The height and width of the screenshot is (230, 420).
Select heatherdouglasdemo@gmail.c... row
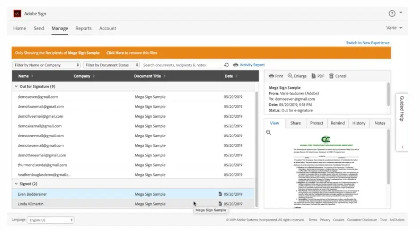pos(133,175)
